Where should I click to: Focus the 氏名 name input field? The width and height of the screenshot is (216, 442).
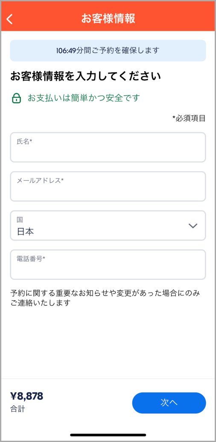[108, 147]
